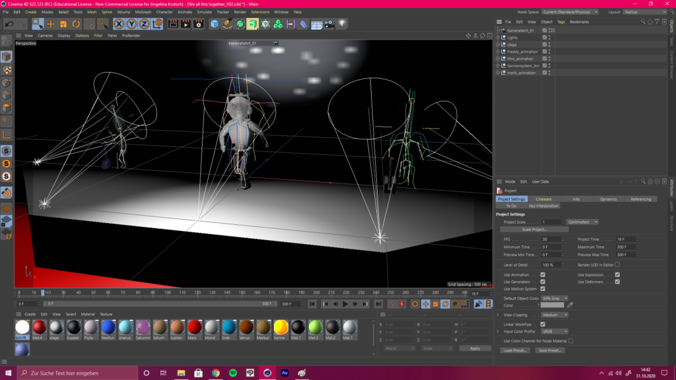This screenshot has width=676, height=380.
Task: Open the Default Object Color dropdown
Action: (x=555, y=298)
